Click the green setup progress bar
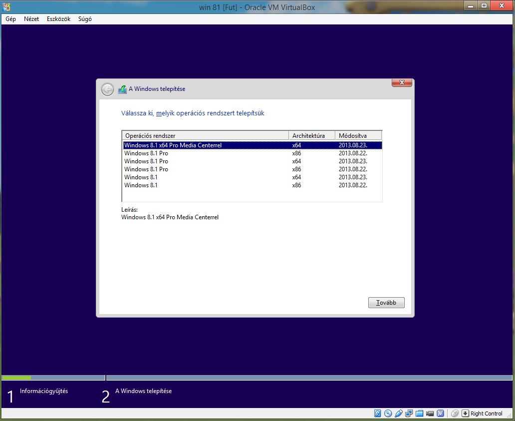Image resolution: width=515 pixels, height=421 pixels. [16, 378]
